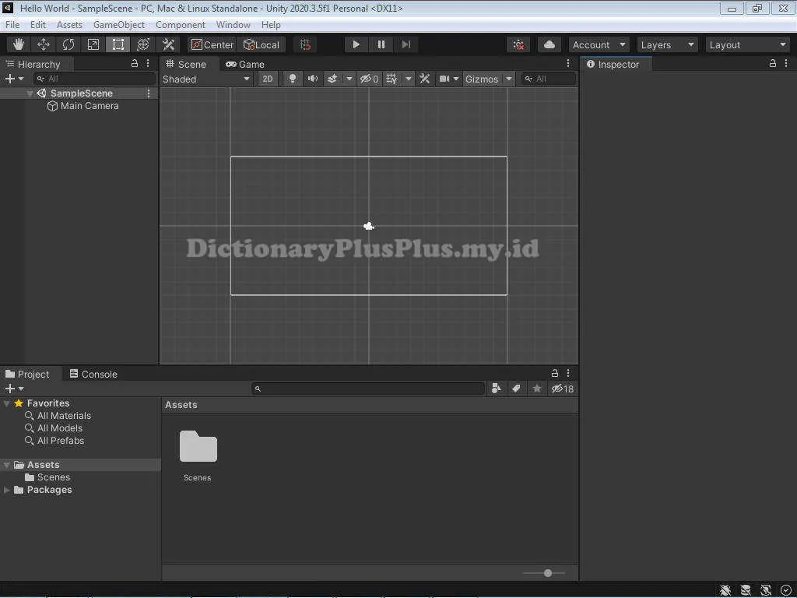Toggle scene lighting bulb icon
Image resolution: width=797 pixels, height=598 pixels.
pyautogui.click(x=293, y=79)
